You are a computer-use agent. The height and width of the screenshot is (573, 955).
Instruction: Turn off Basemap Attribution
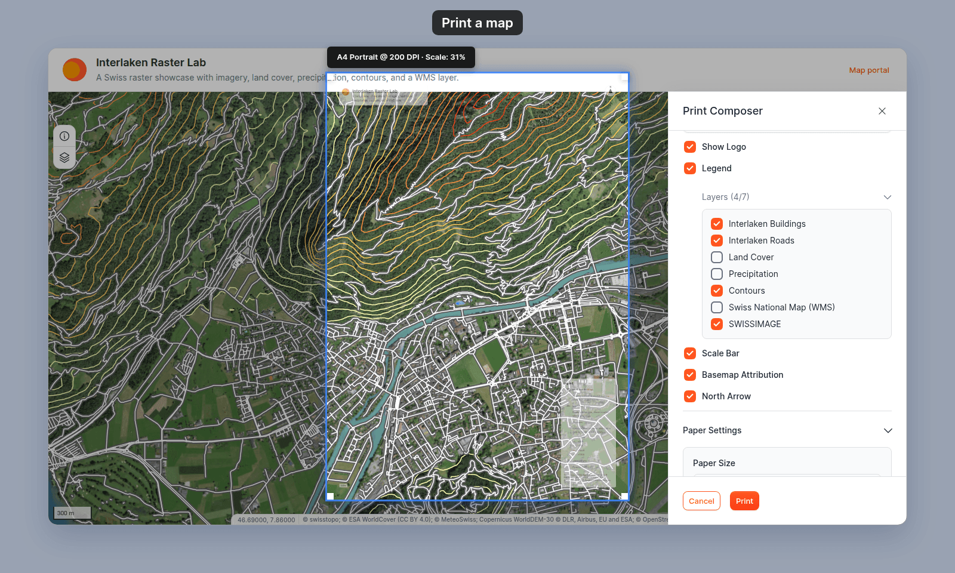pyautogui.click(x=690, y=375)
